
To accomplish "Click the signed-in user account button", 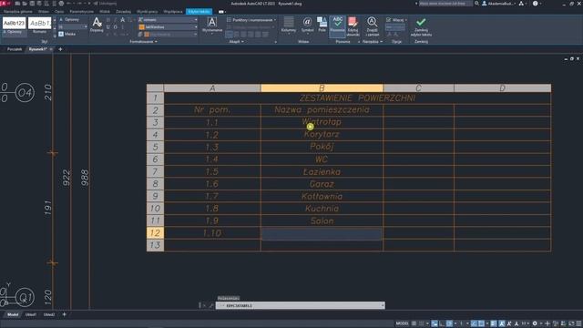I will 498,4.
